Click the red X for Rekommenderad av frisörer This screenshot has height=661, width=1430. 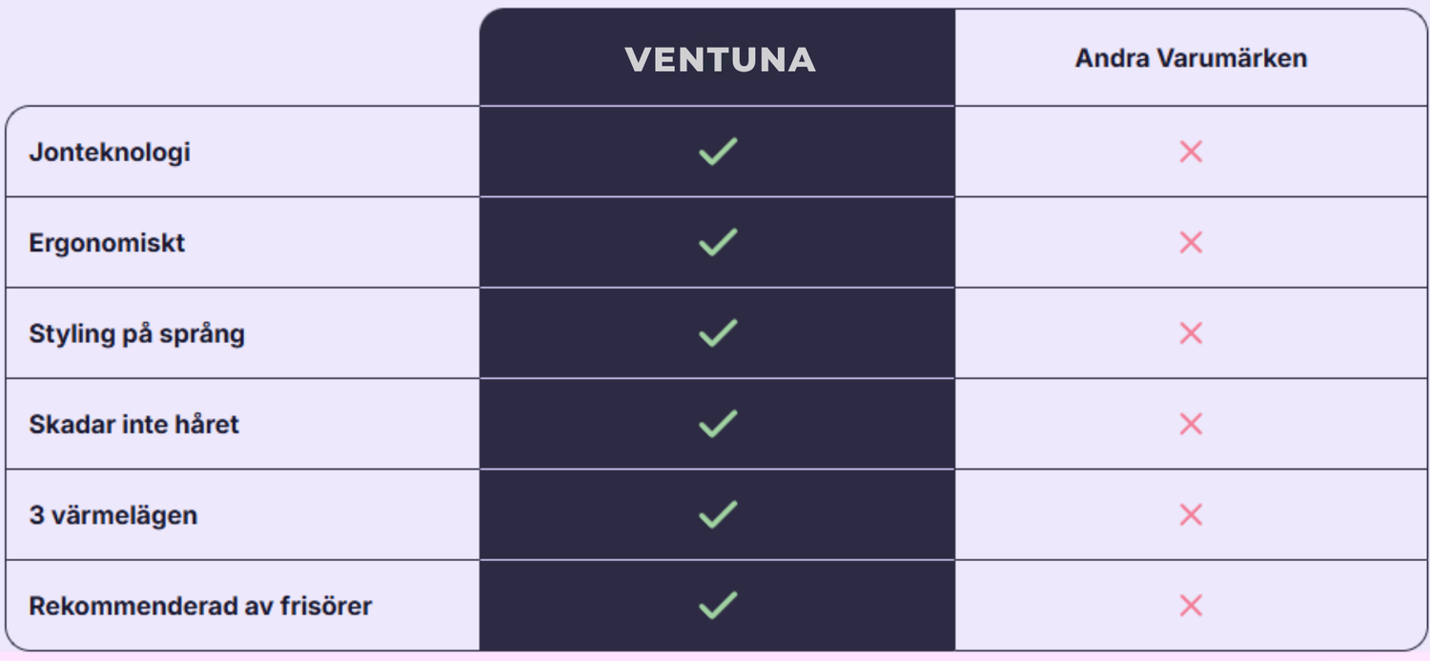pos(1191,605)
